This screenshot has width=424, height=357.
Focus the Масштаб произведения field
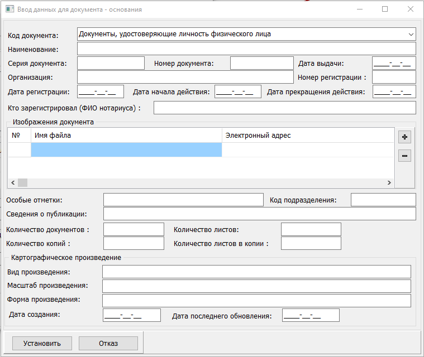click(256, 286)
